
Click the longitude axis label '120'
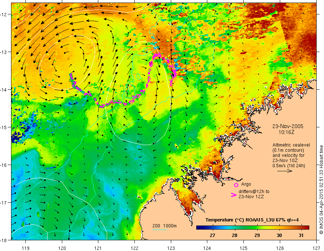[x=62, y=248]
